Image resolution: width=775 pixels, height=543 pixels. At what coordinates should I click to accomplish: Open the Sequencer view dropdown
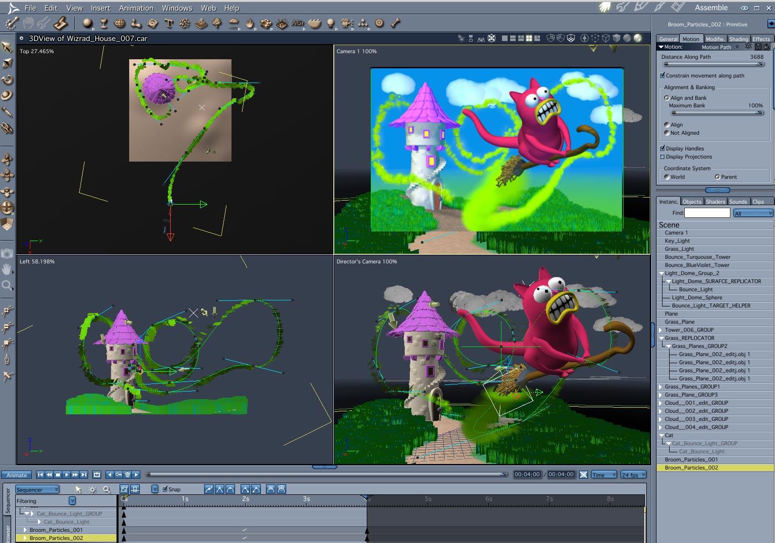pos(37,489)
